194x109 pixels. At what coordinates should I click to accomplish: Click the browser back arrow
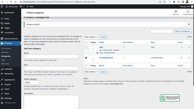(2, 2)
